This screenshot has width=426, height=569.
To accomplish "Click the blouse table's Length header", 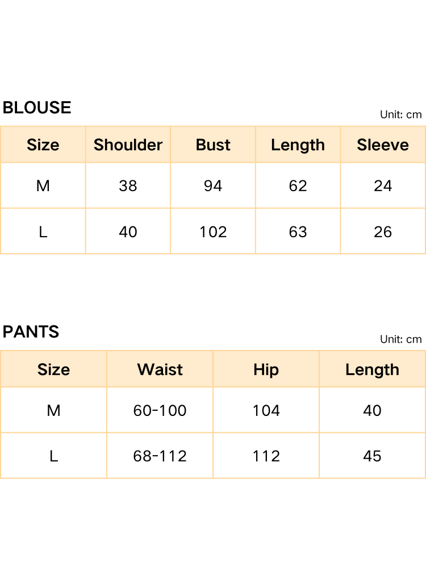I will 298,145.
